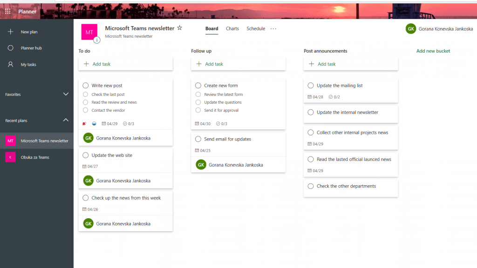The width and height of the screenshot is (477, 268).
Task: Switch to the Schedule tab
Action: click(256, 28)
